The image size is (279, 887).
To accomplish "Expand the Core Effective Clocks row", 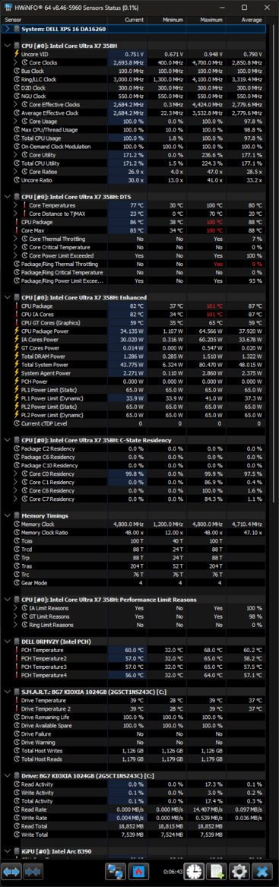I will (x=15, y=104).
